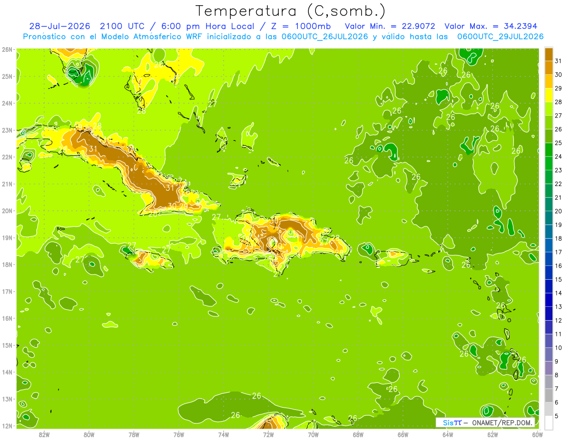
Task: Click the dark brown top legend swatch
Action: [x=549, y=54]
